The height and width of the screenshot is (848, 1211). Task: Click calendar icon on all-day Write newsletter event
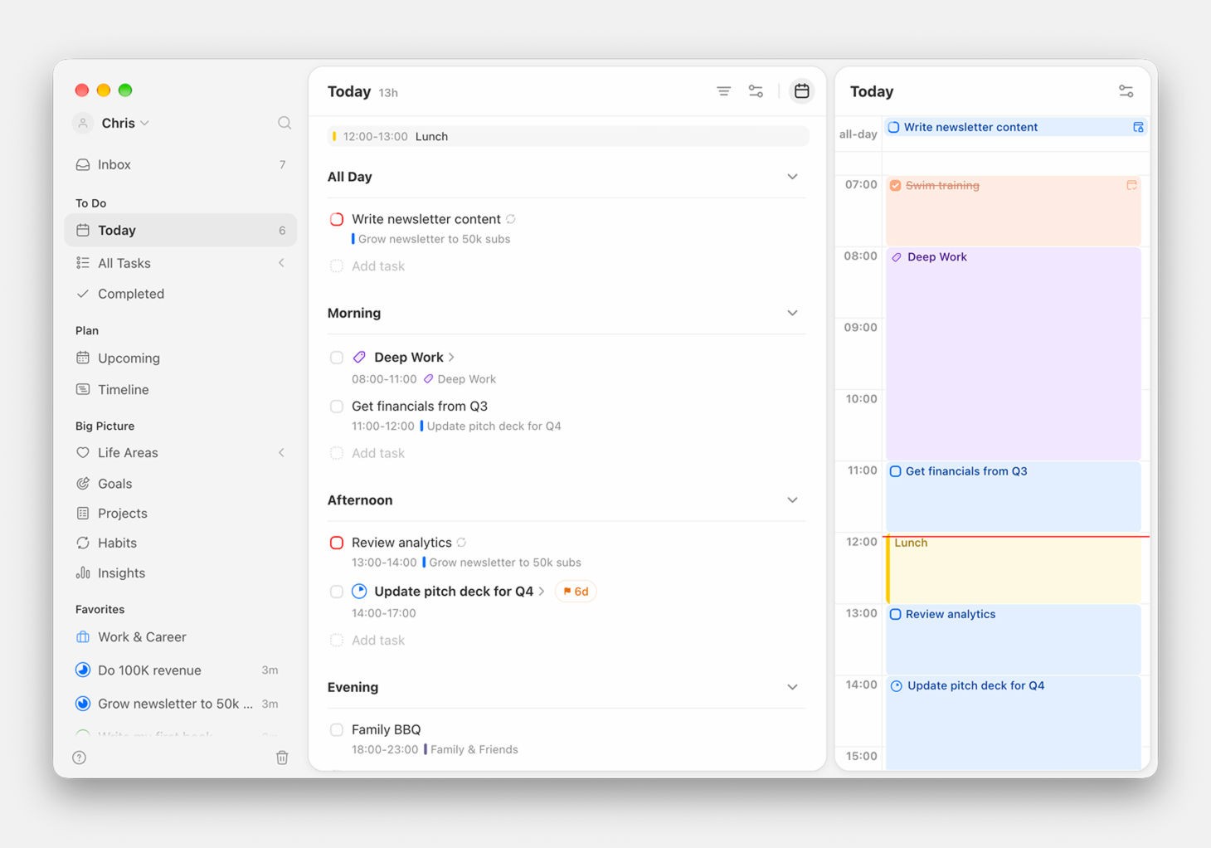tap(1138, 127)
